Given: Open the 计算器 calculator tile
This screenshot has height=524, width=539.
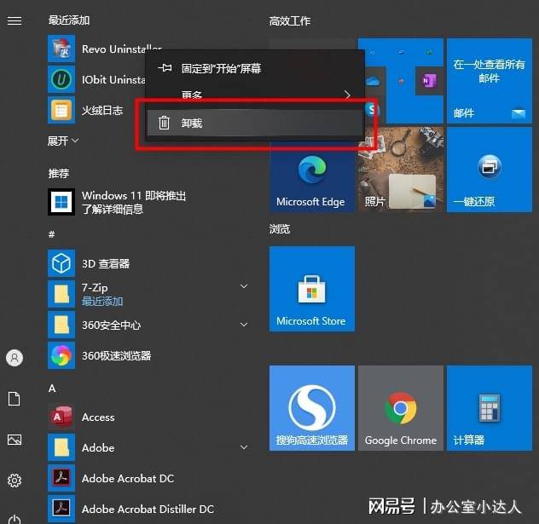Looking at the screenshot, I should tap(490, 408).
